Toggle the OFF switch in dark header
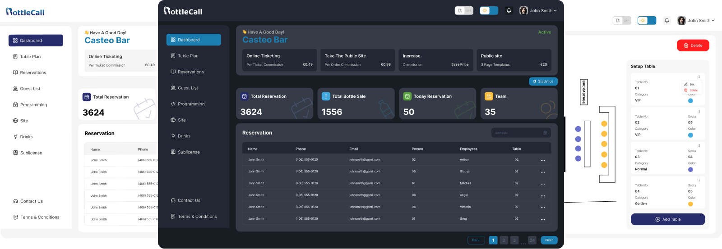 click(x=464, y=11)
